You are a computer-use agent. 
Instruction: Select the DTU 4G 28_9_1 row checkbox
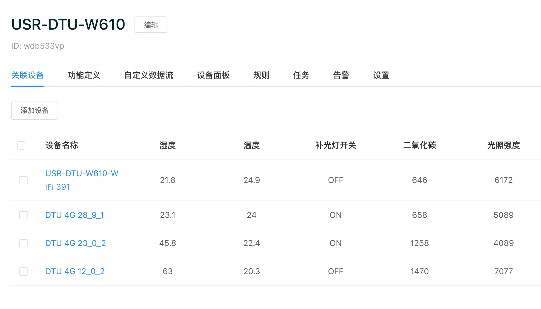23,215
